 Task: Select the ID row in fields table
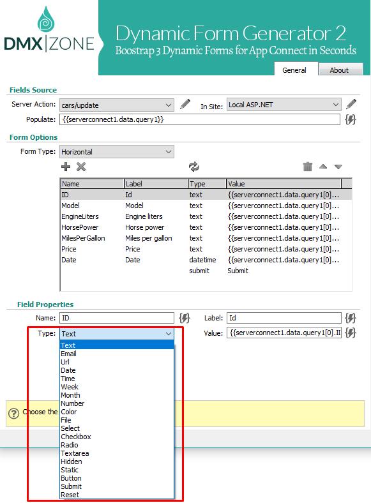(206, 195)
